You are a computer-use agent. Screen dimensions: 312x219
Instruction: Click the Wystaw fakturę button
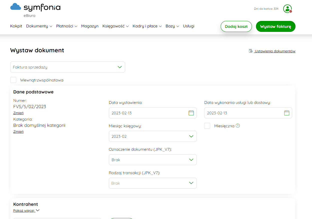pyautogui.click(x=275, y=26)
